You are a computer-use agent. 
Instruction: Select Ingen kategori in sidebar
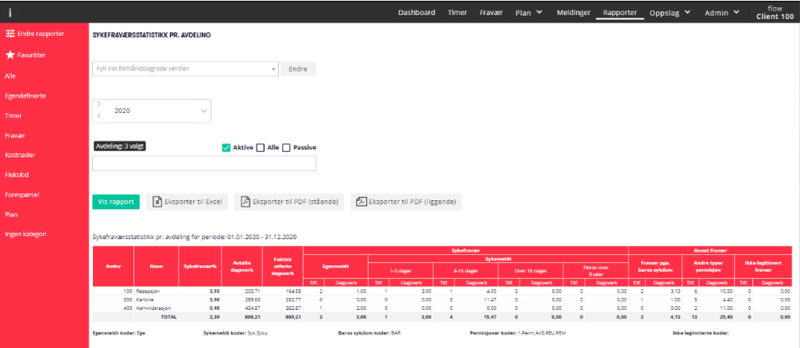(26, 234)
